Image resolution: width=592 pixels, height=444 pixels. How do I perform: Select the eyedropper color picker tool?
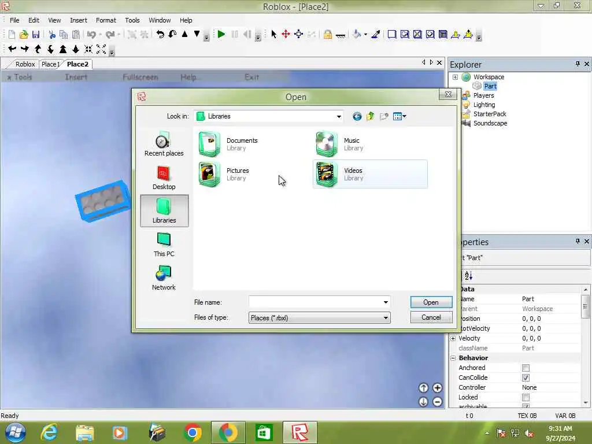click(376, 34)
